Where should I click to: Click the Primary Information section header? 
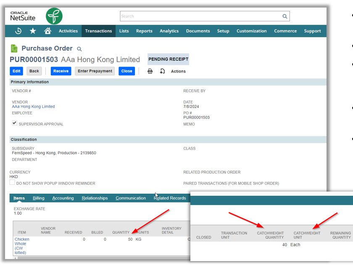168,82
